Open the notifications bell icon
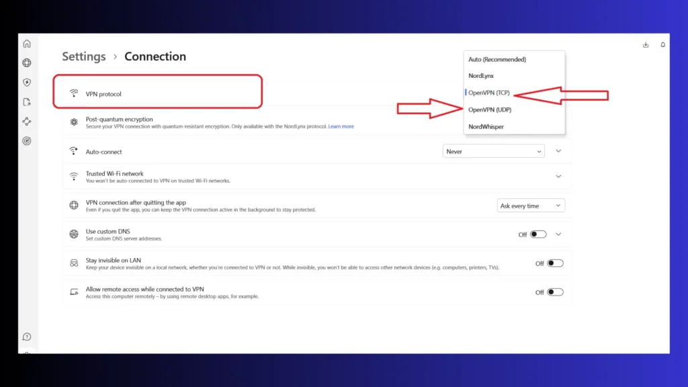The width and height of the screenshot is (688, 387). [x=662, y=45]
